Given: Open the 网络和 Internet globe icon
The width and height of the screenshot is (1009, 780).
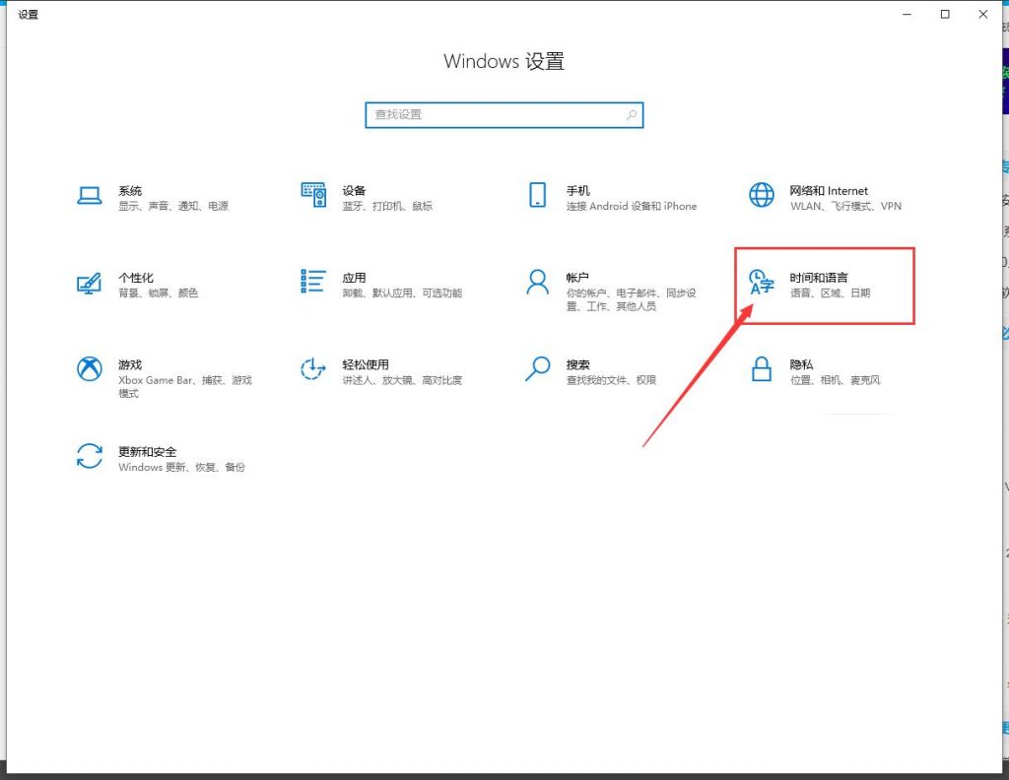Looking at the screenshot, I should 762,195.
